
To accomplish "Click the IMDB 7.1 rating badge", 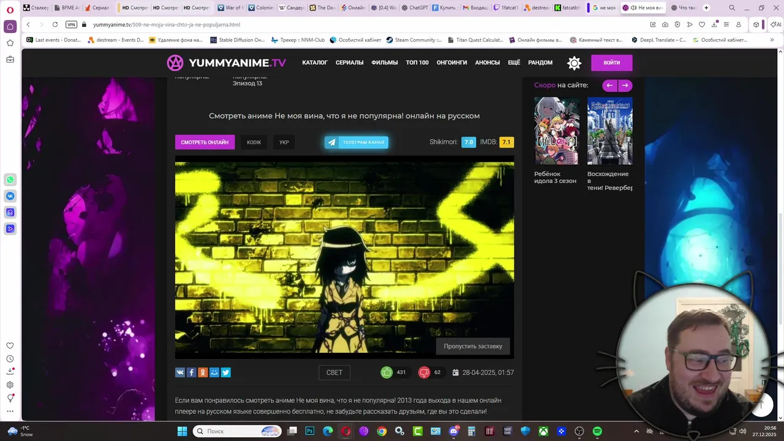I will pyautogui.click(x=507, y=142).
